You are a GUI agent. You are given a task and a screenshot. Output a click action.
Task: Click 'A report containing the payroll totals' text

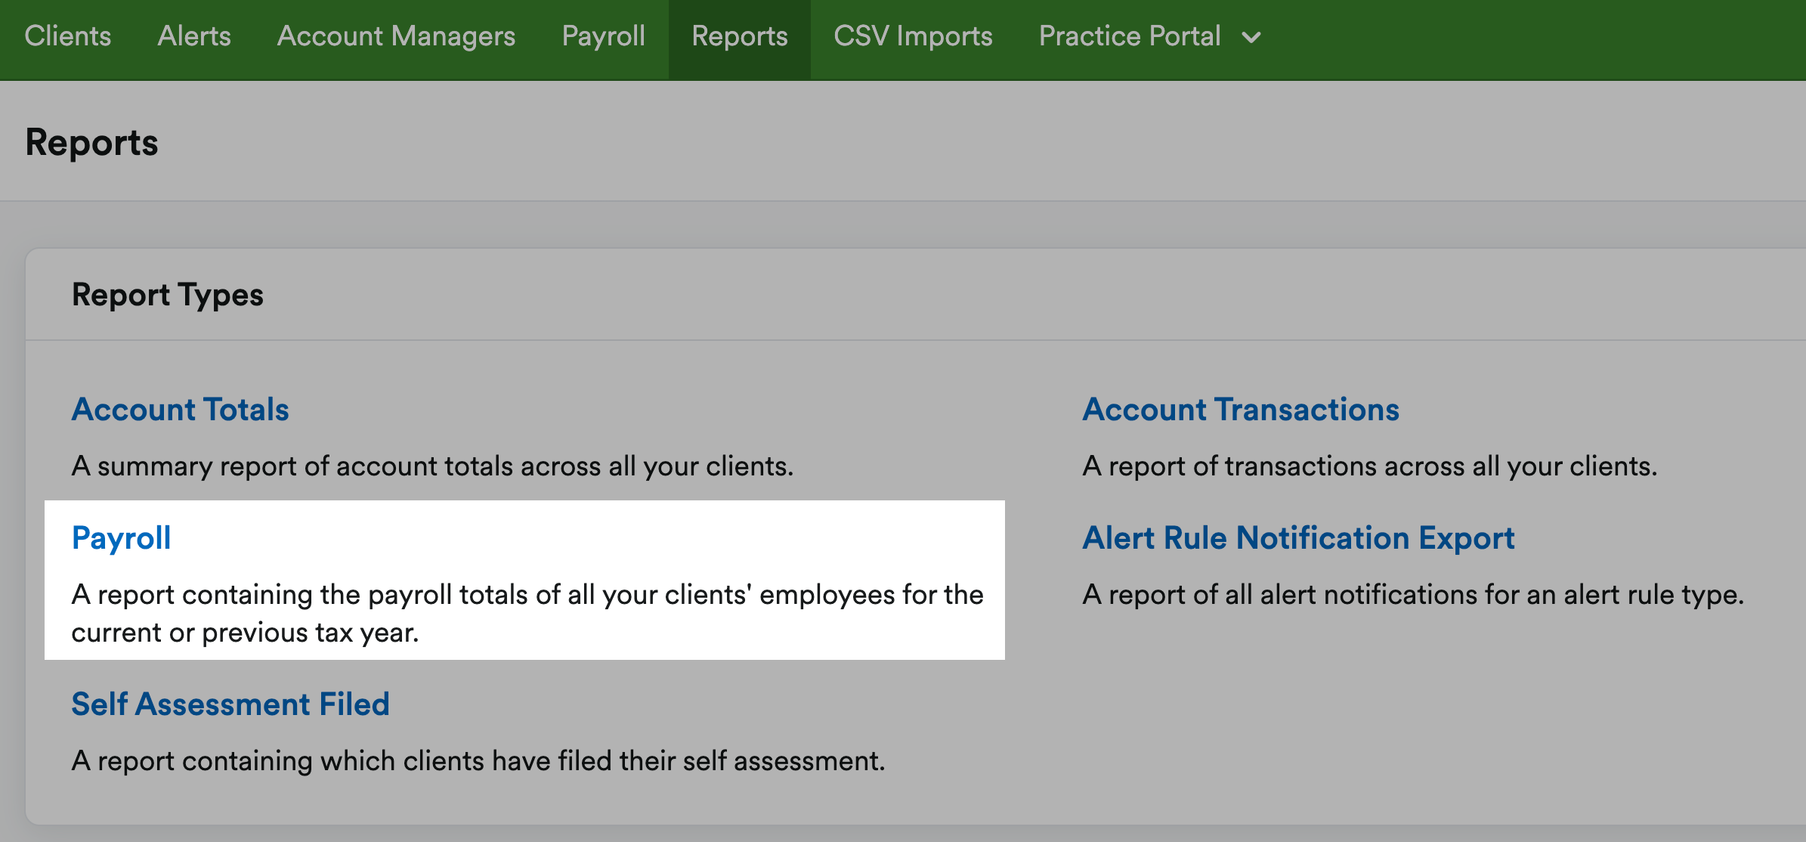pos(527,613)
